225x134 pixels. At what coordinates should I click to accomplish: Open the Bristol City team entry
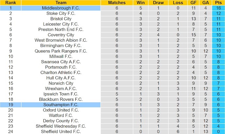[60, 19]
